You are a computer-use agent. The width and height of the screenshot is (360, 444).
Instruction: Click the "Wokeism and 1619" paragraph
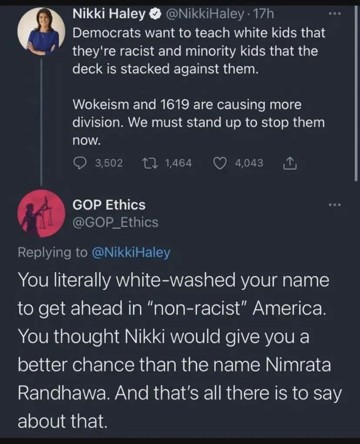point(198,122)
